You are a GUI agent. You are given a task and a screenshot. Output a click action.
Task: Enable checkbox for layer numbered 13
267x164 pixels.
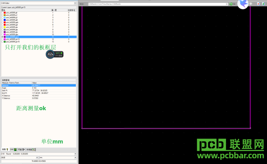click(3, 42)
